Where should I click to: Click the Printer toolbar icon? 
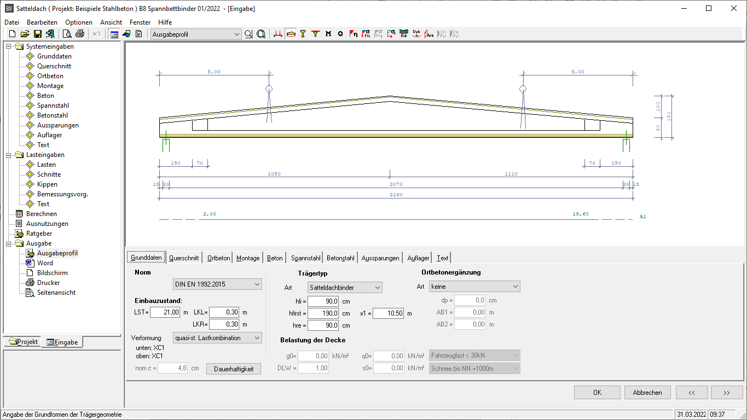click(80, 34)
